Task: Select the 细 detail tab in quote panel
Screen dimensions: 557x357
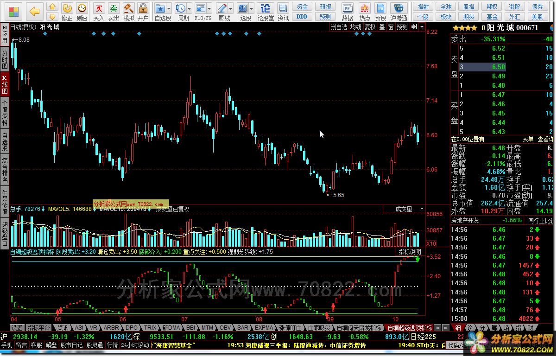Action: click(458, 327)
